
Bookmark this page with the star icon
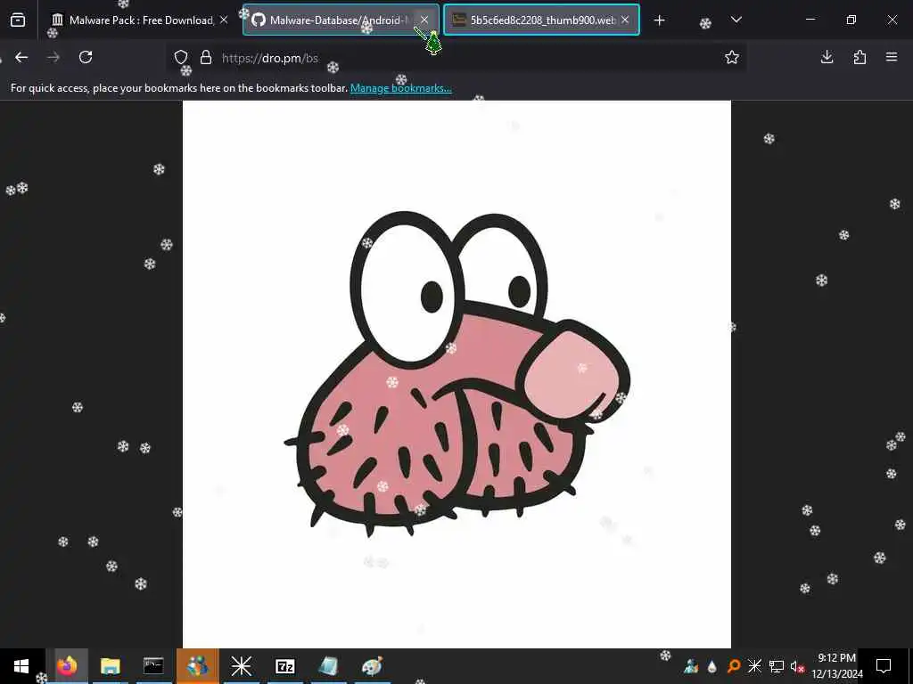[x=732, y=57]
